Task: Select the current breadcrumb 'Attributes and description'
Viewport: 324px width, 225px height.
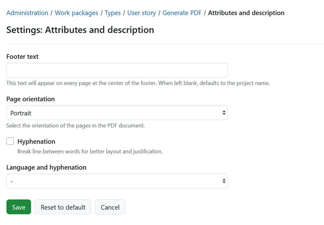Action: [x=246, y=13]
